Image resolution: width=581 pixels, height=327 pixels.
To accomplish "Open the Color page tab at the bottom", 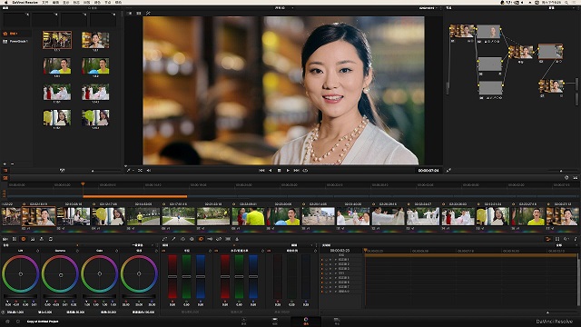I will [x=306, y=321].
